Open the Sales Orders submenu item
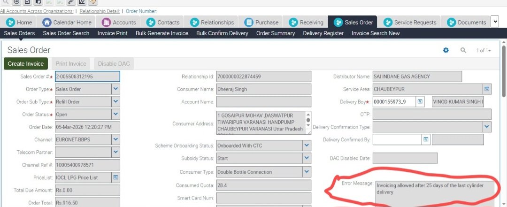 [19, 33]
